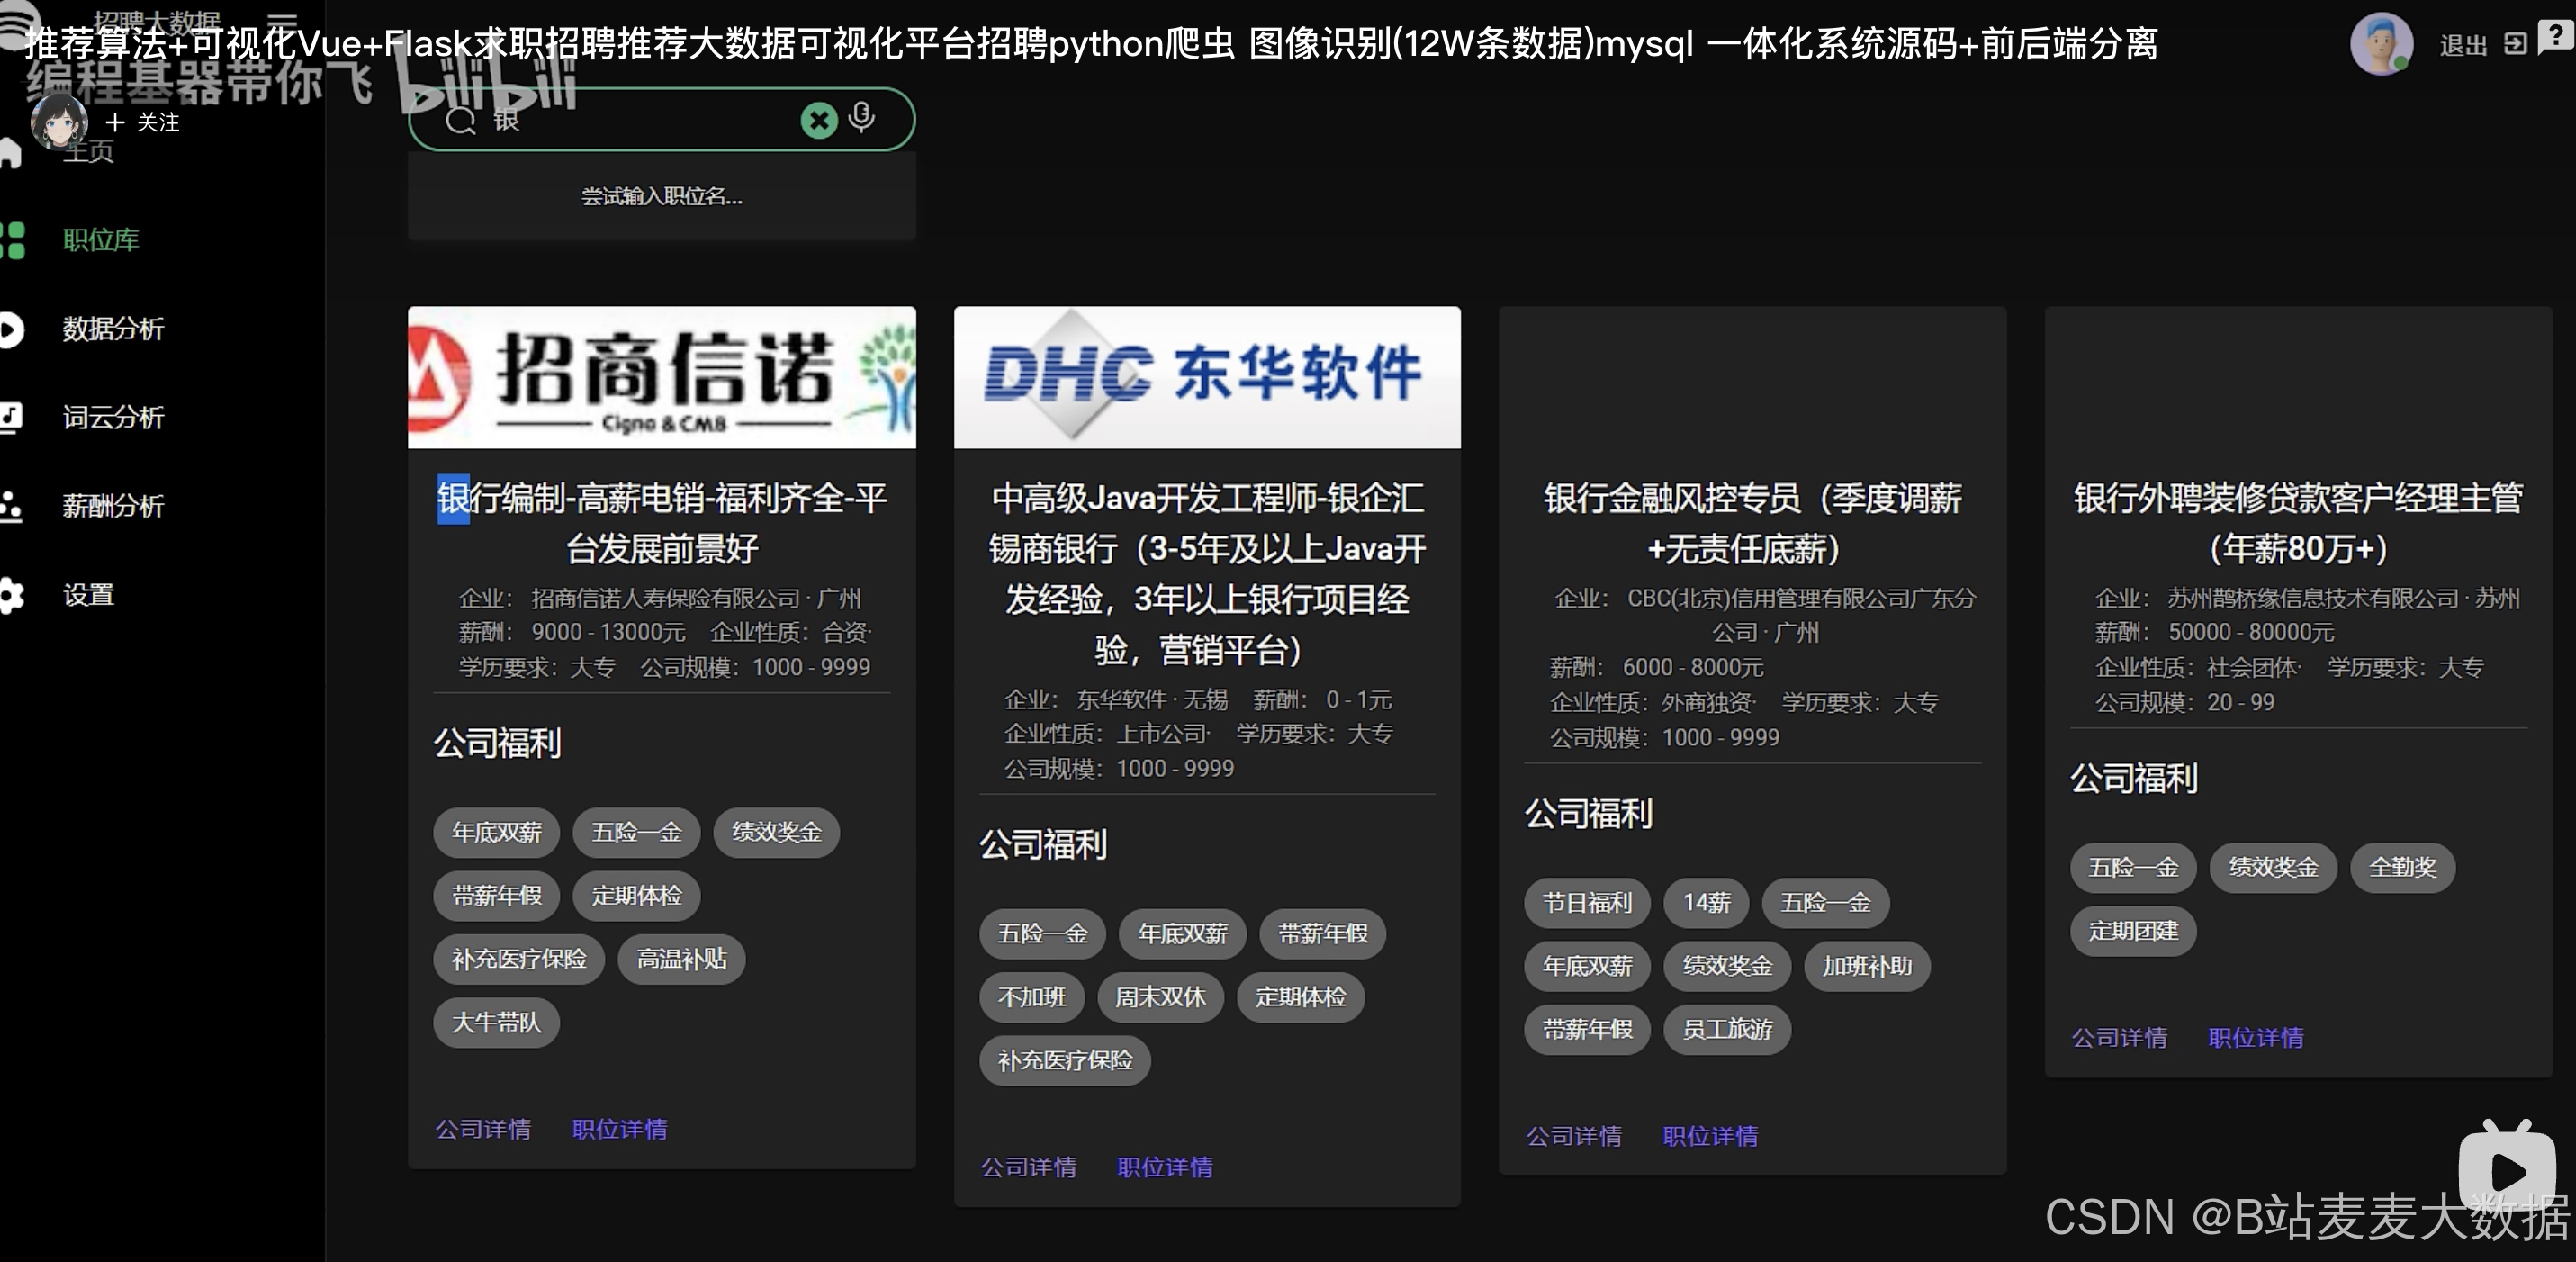This screenshot has width=2576, height=1262.
Task: Open 公司详情 on the 东华软件 card
Action: coord(1028,1167)
